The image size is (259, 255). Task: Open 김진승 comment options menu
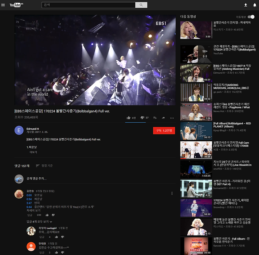(172, 193)
